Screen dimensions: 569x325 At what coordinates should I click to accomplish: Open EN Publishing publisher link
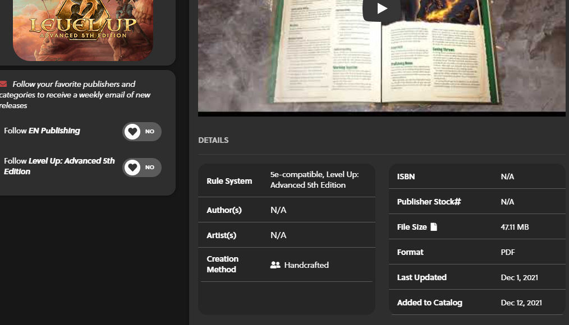coord(54,131)
